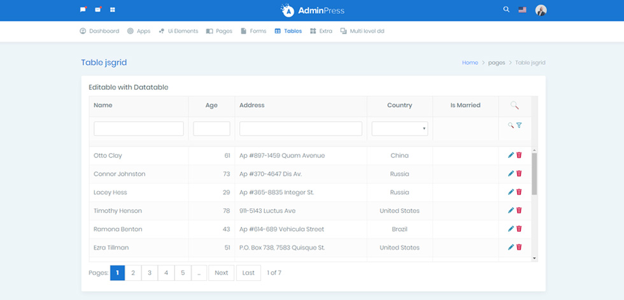Click the Age filter input field
Screen dimensions: 624x300
211,129
